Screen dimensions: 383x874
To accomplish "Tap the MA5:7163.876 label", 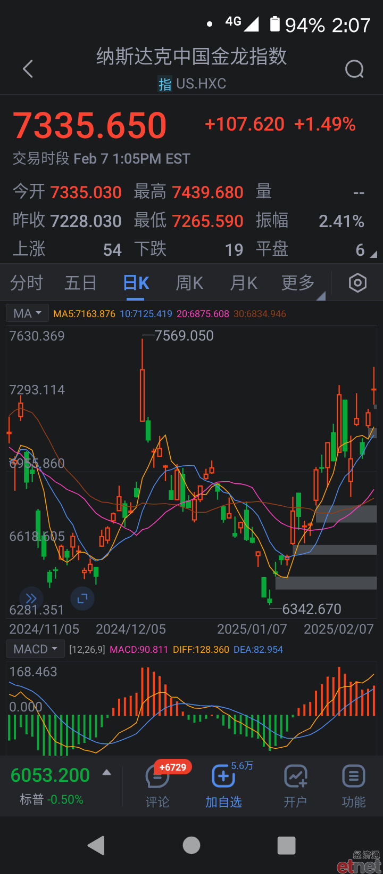I will (x=84, y=314).
